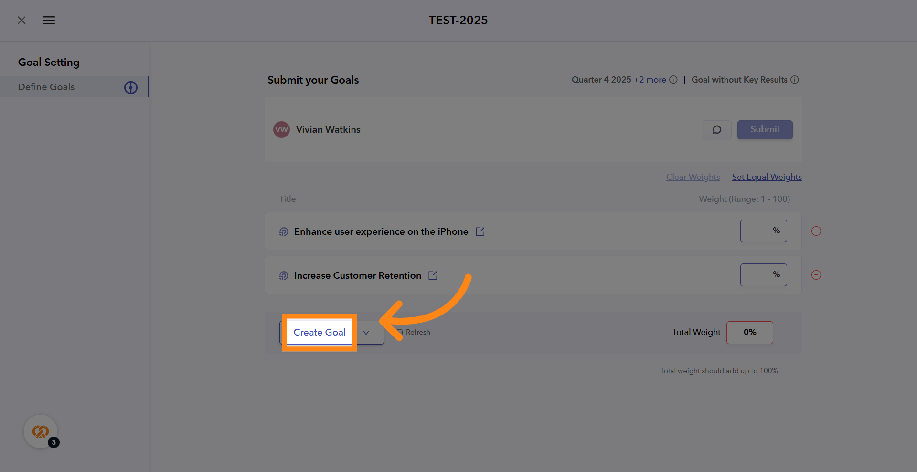Close the TEST-2025 goal setting view
Viewport: 917px width, 472px height.
21,20
